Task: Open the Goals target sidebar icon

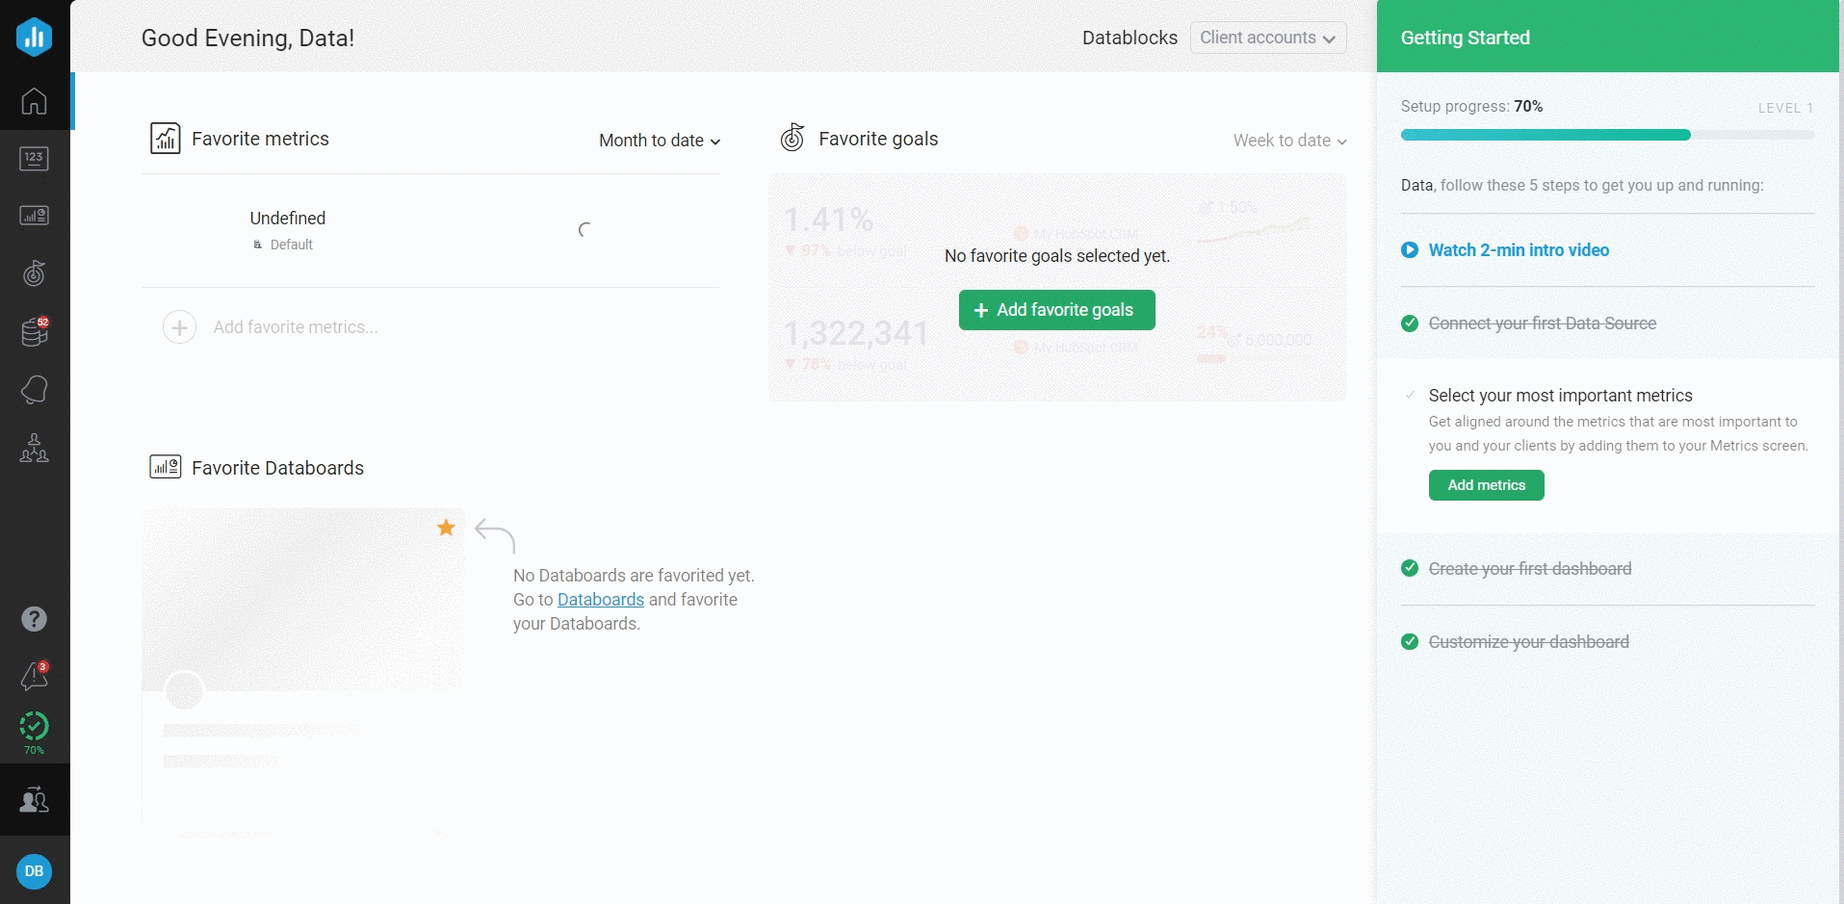Action: click(x=34, y=274)
